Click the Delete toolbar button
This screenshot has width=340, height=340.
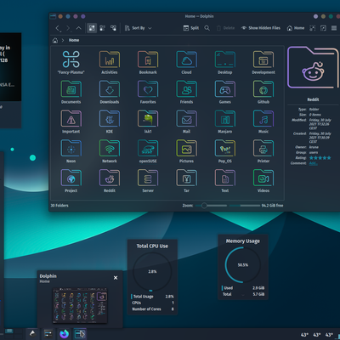[225, 28]
